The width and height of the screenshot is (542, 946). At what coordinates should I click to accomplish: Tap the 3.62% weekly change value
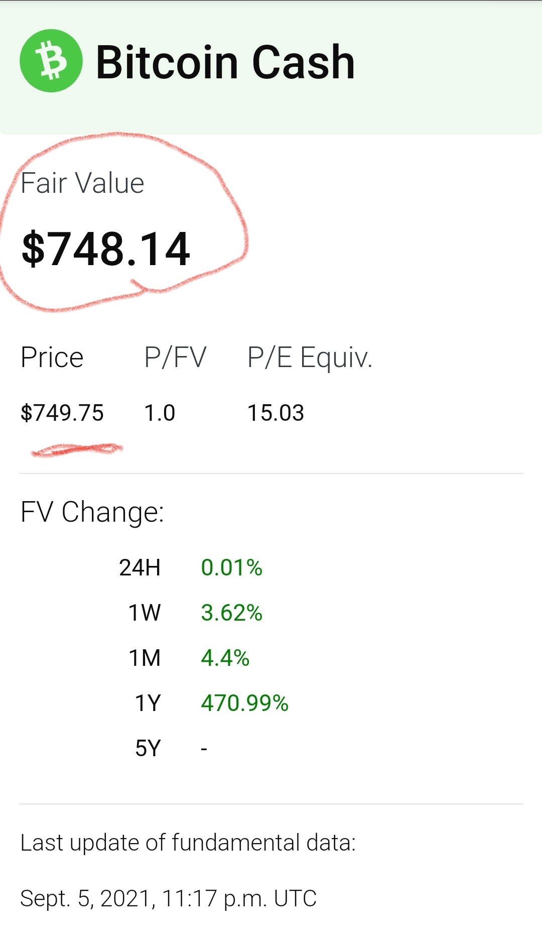(x=231, y=613)
